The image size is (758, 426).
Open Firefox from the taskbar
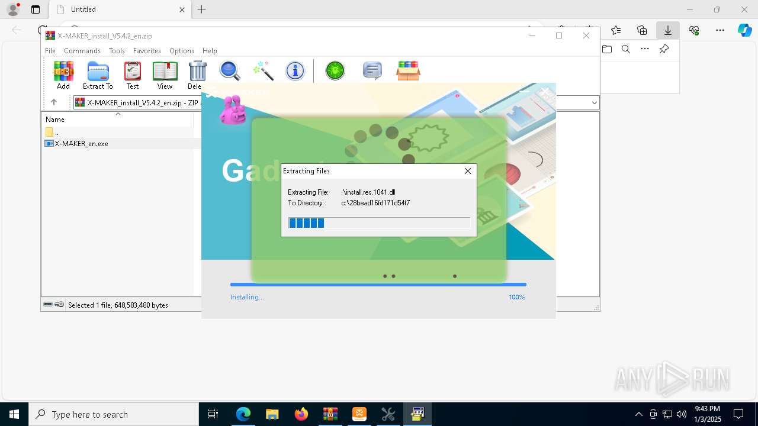click(x=301, y=414)
